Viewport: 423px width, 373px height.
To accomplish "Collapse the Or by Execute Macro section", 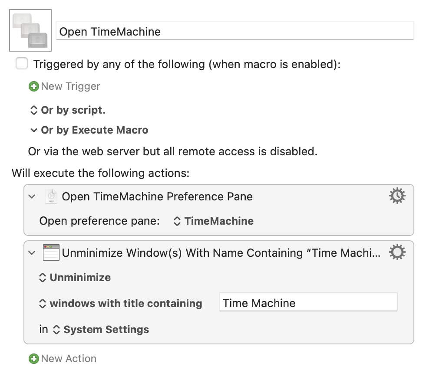I will pos(33,130).
